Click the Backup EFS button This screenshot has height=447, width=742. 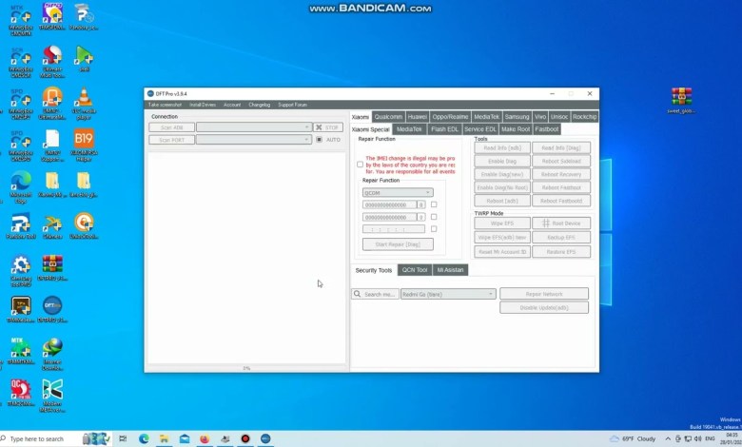pos(561,238)
